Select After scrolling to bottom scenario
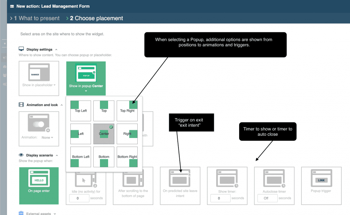Image resolution: width=350 pixels, height=215 pixels. point(133,185)
